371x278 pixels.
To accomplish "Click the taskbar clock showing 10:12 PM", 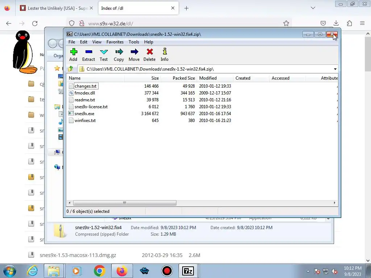I will [x=353, y=271].
